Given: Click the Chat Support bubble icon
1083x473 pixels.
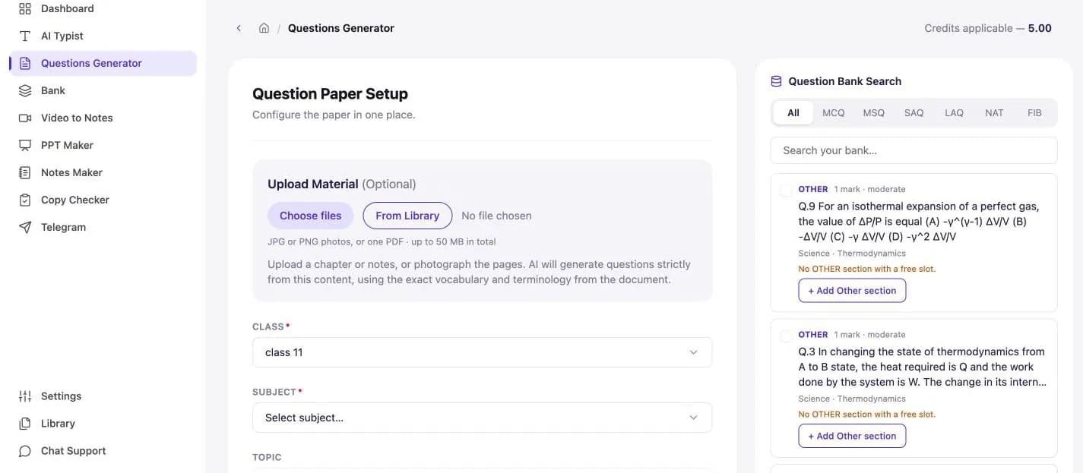Looking at the screenshot, I should pos(25,451).
